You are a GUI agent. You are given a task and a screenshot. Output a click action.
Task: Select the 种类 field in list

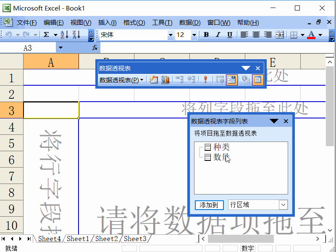click(x=221, y=147)
